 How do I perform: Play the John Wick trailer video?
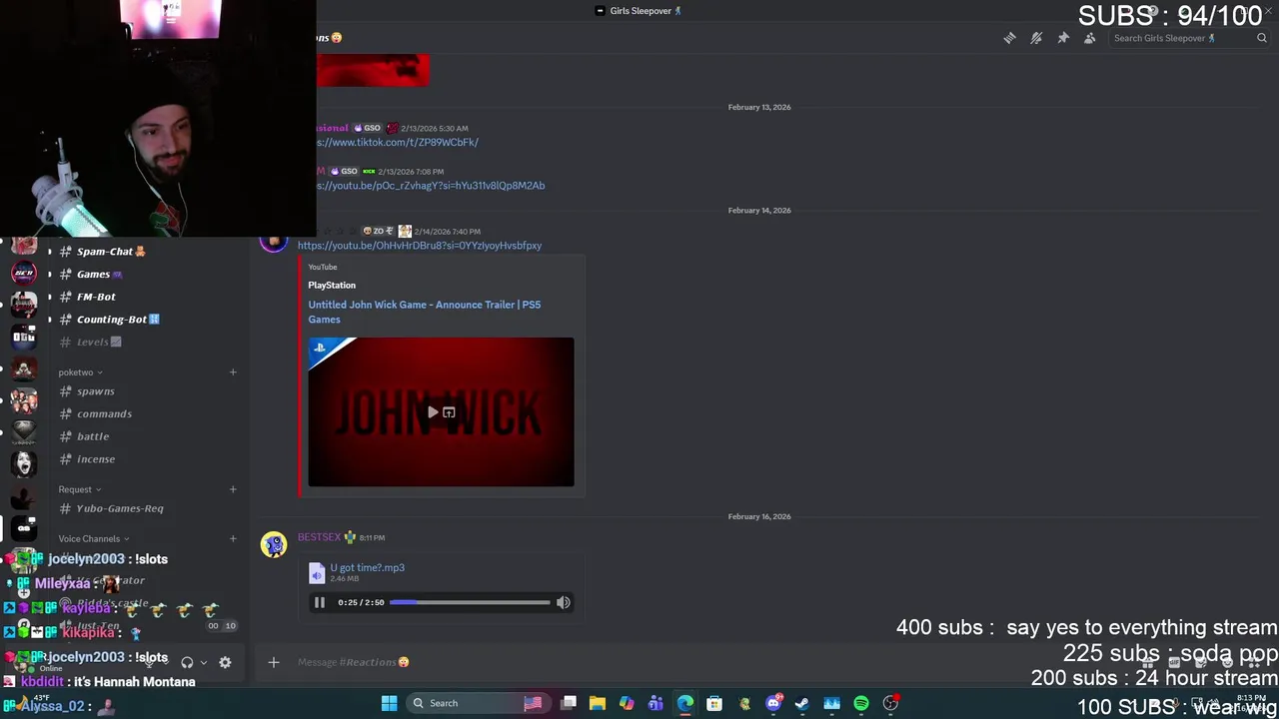433,411
